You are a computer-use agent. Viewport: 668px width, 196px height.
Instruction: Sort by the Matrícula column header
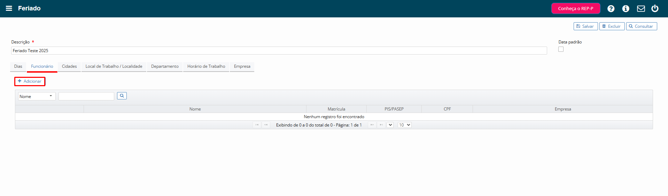point(336,109)
